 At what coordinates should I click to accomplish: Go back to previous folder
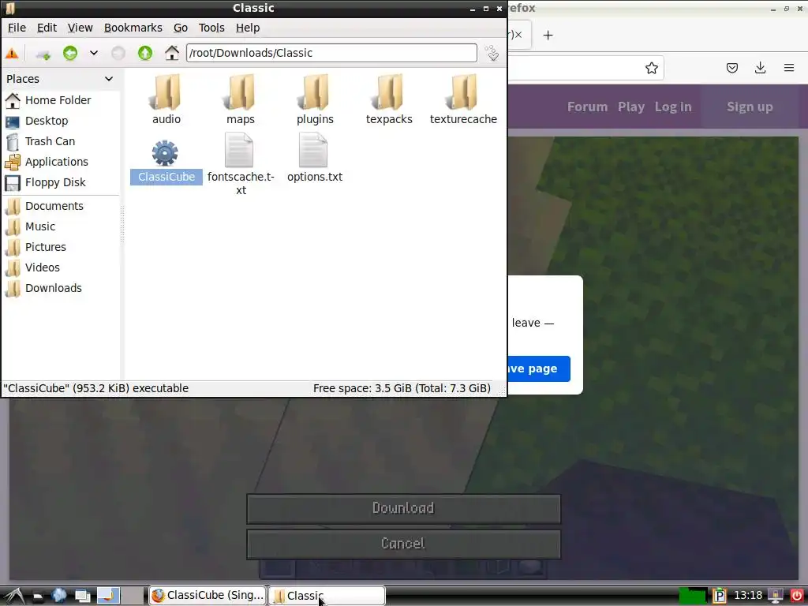point(70,53)
